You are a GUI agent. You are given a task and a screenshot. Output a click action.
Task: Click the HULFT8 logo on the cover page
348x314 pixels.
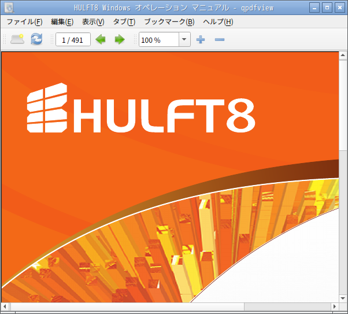tap(140, 108)
